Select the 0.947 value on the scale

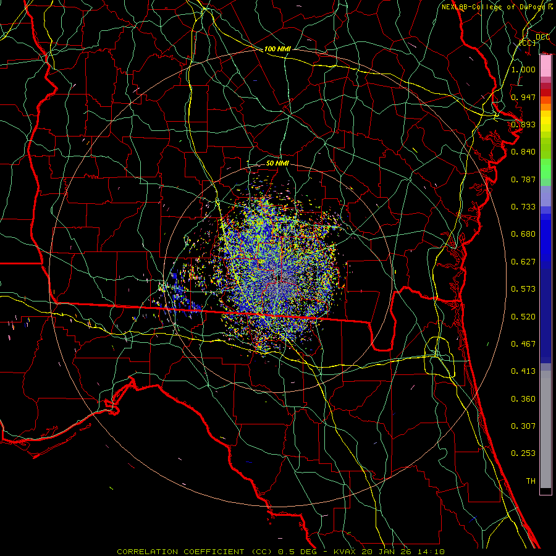tap(523, 97)
